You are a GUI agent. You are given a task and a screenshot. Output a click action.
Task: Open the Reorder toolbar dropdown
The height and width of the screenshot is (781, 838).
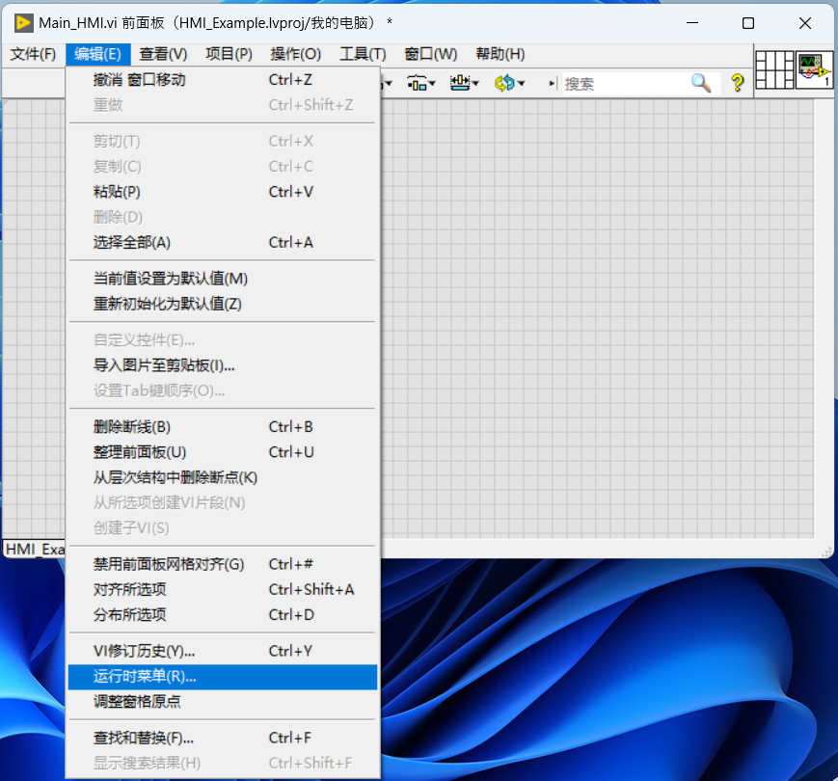[x=509, y=83]
